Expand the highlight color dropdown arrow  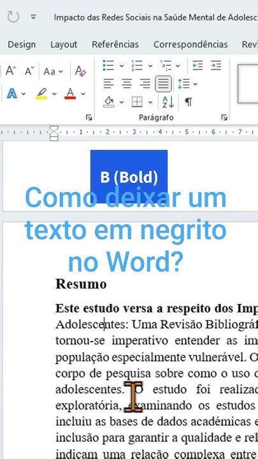pos(54,94)
